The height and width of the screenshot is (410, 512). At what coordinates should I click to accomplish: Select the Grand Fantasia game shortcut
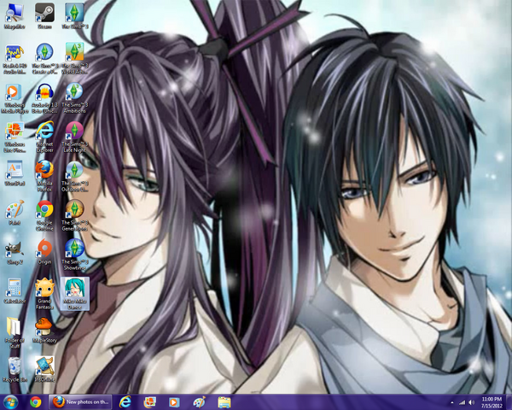coord(44,294)
